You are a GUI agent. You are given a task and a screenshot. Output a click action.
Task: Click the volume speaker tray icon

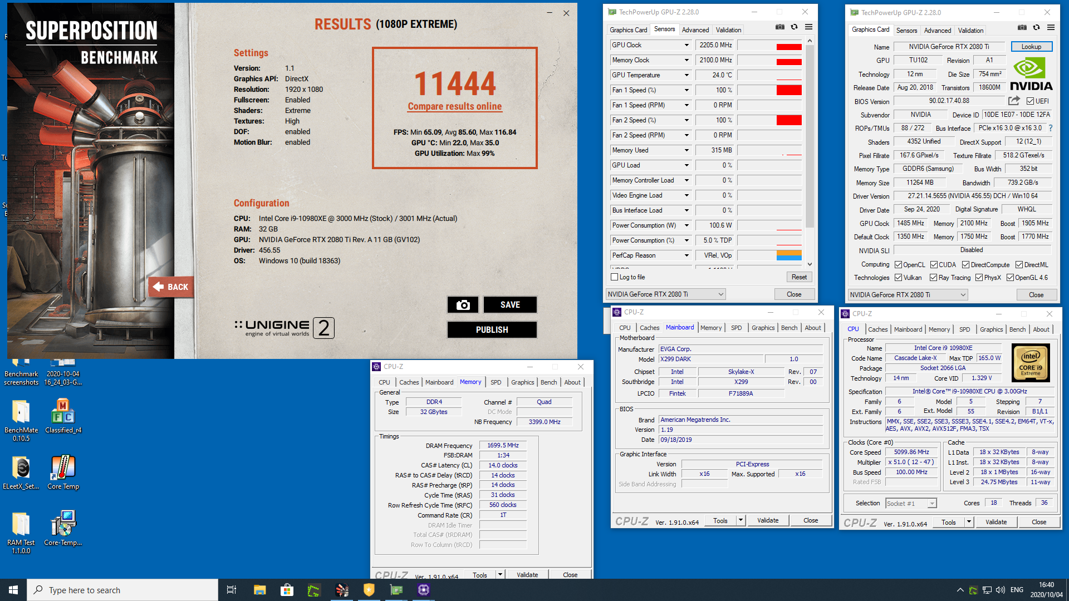(x=1001, y=590)
